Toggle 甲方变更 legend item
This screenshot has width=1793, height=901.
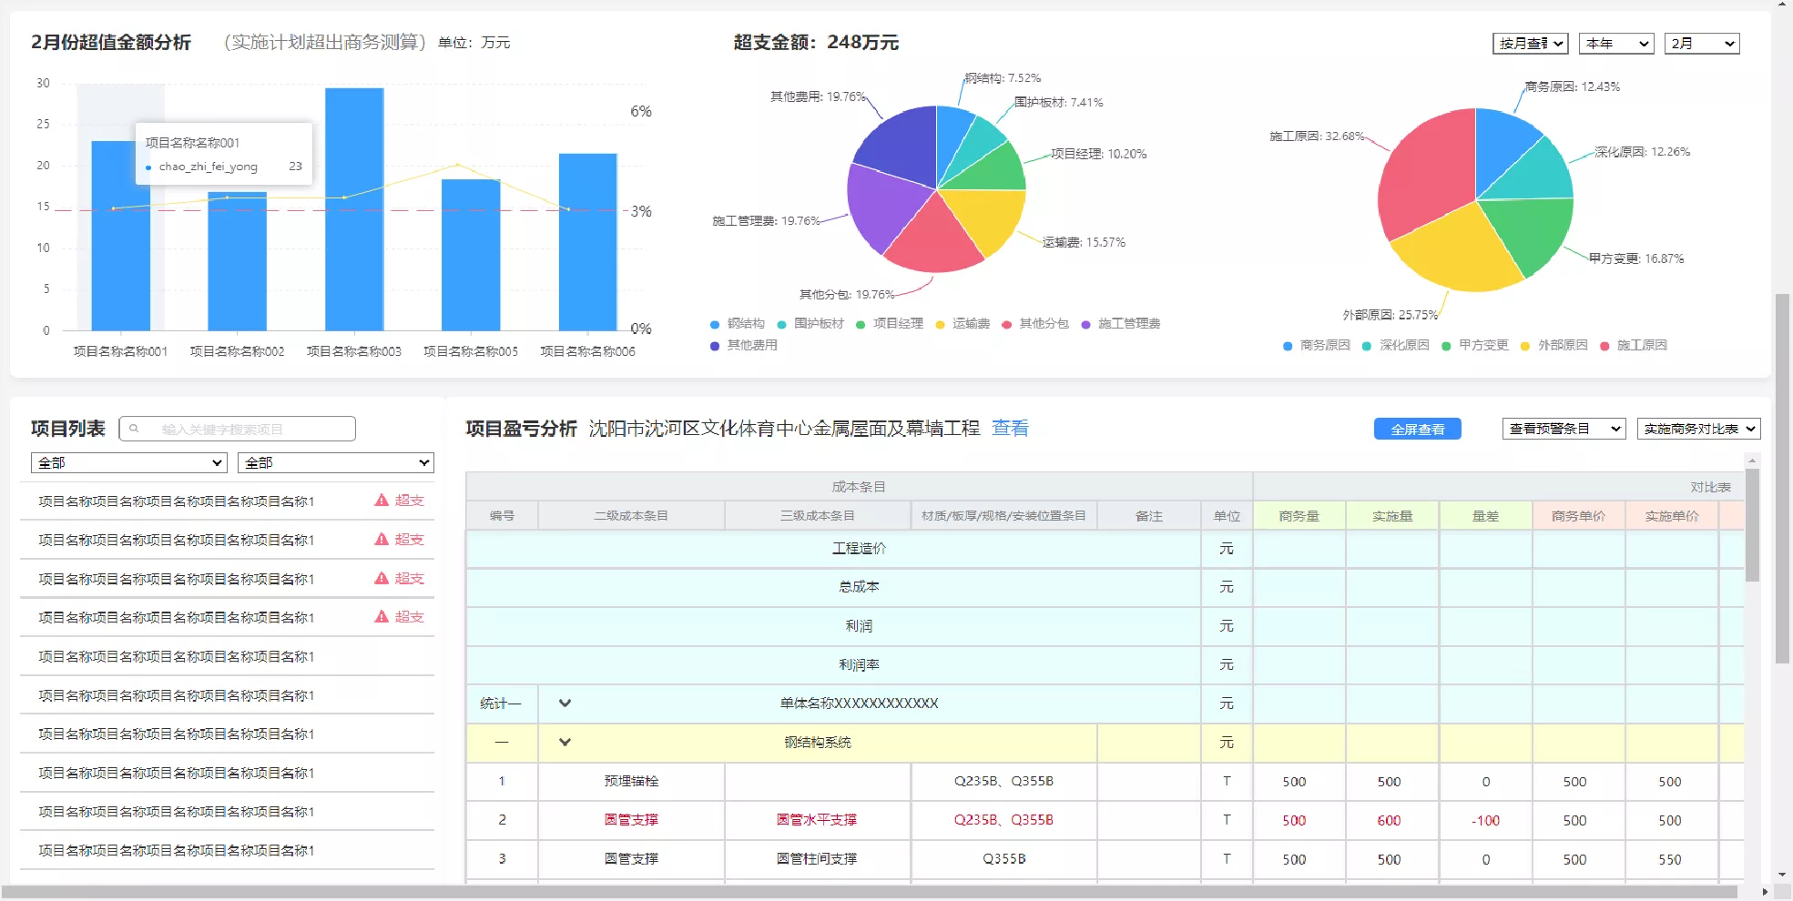(1475, 346)
